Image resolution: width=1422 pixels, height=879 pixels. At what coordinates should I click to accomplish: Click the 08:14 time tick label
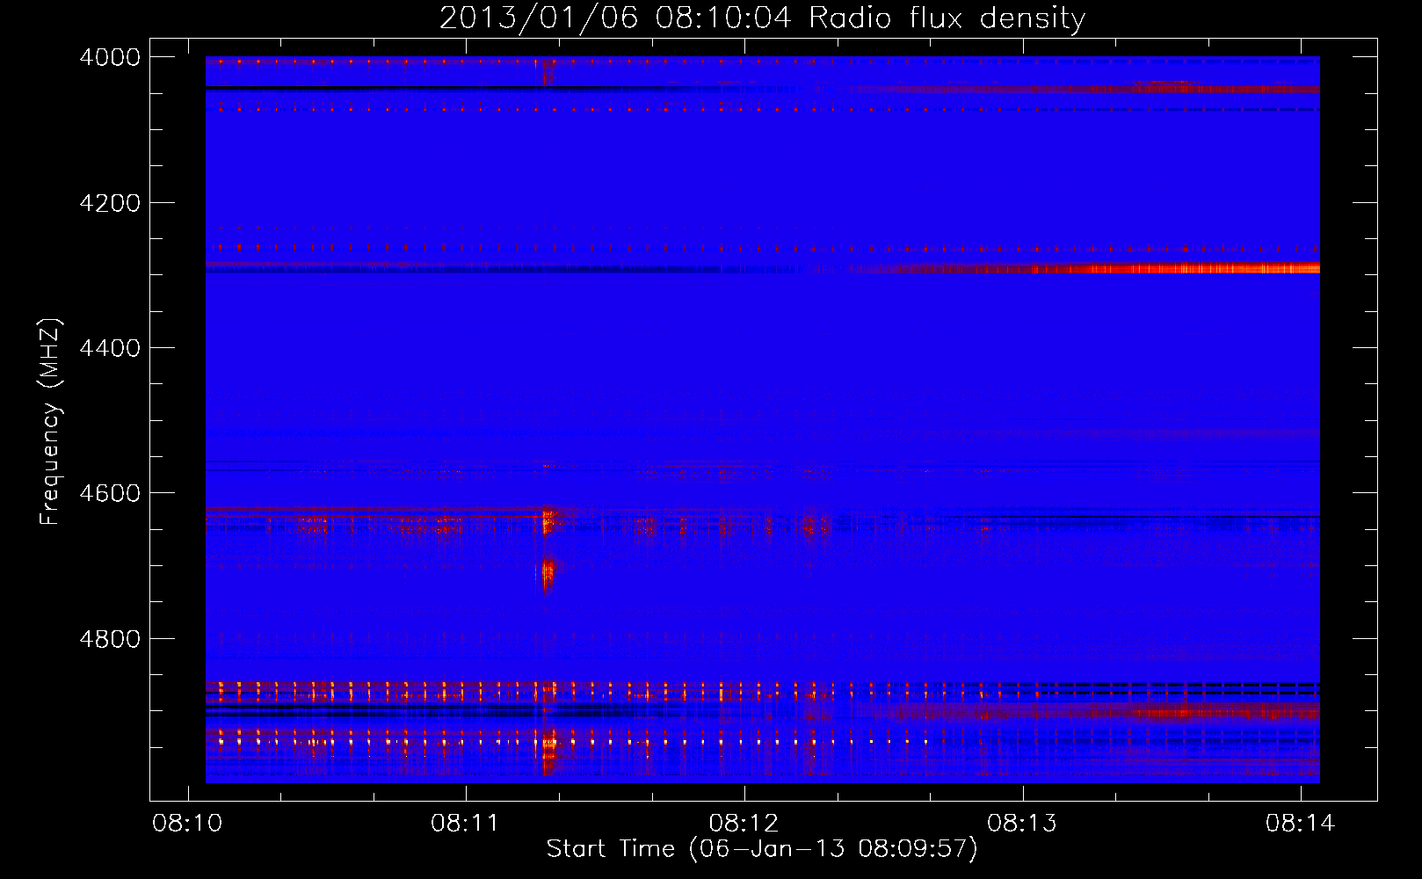1300,823
